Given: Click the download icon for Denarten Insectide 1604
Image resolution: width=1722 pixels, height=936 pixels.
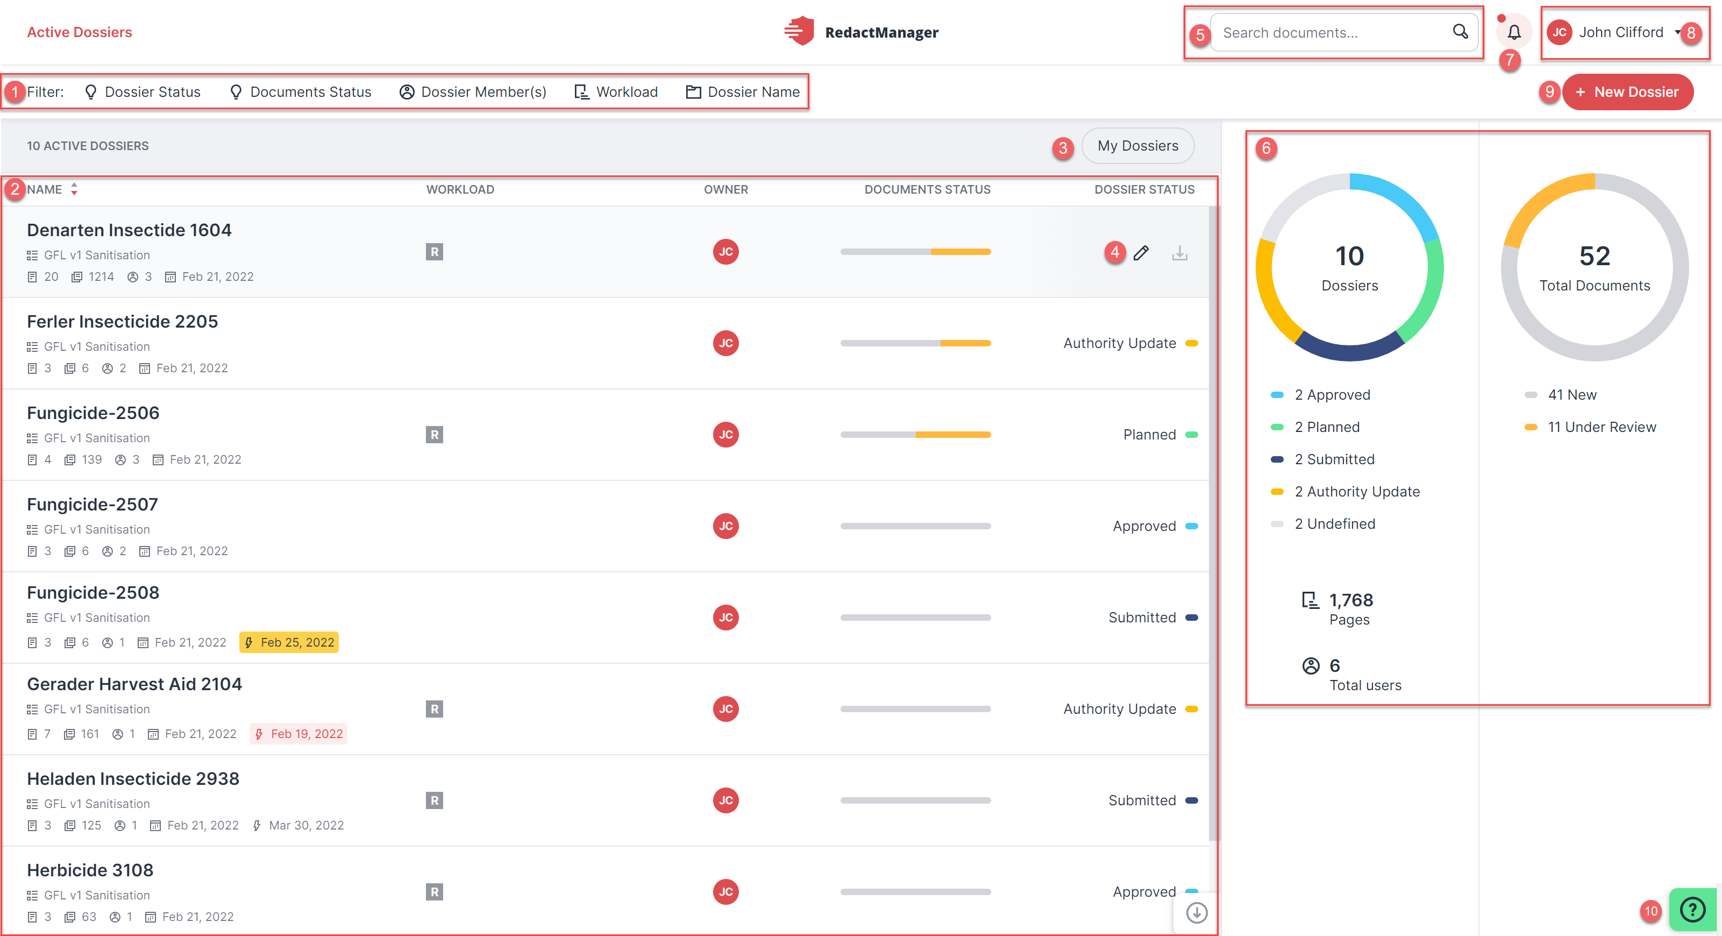Looking at the screenshot, I should point(1180,253).
